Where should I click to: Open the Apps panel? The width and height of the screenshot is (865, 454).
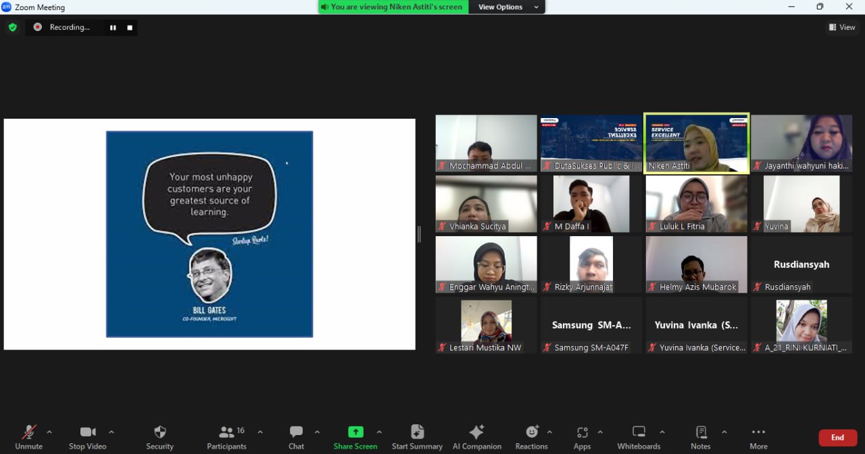tap(582, 437)
